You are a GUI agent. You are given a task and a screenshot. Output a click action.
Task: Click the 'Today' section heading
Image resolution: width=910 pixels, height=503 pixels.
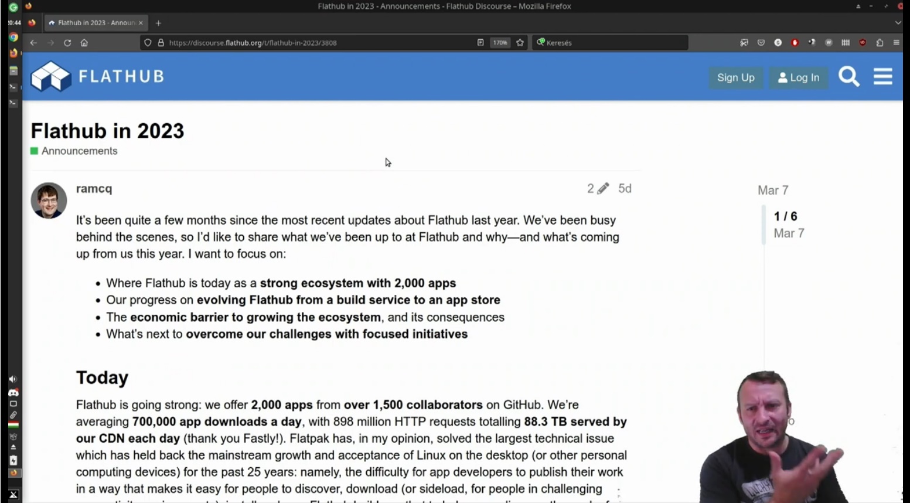click(x=102, y=378)
